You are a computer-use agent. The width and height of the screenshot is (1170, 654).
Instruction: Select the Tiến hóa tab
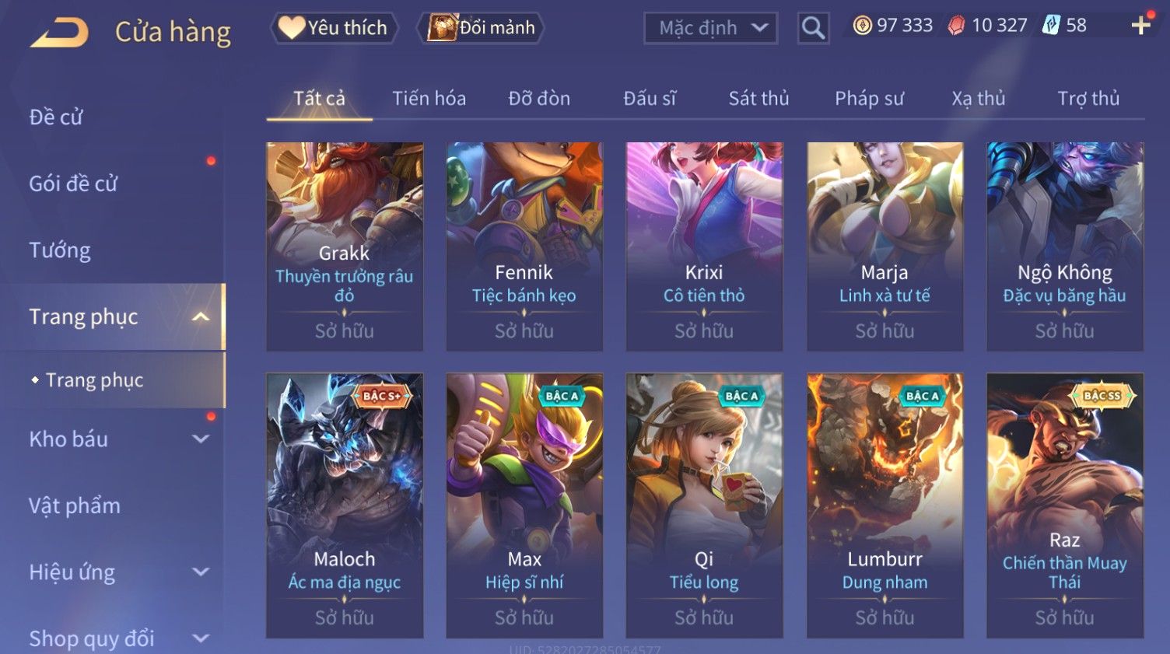click(429, 98)
